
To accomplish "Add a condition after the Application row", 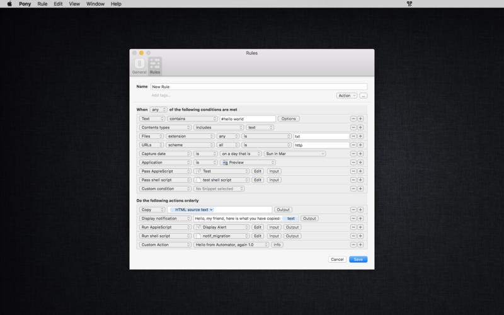I will point(360,162).
